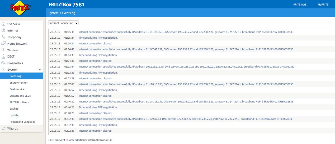
Task: Click the Overview house icon
Action: [3, 24]
